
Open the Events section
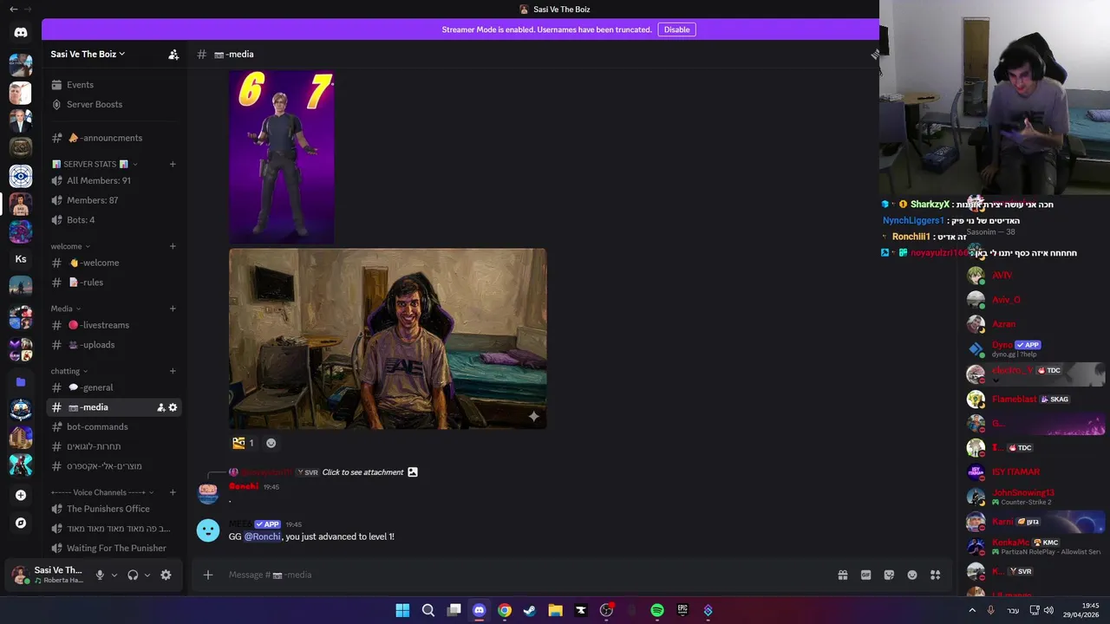tap(113, 85)
